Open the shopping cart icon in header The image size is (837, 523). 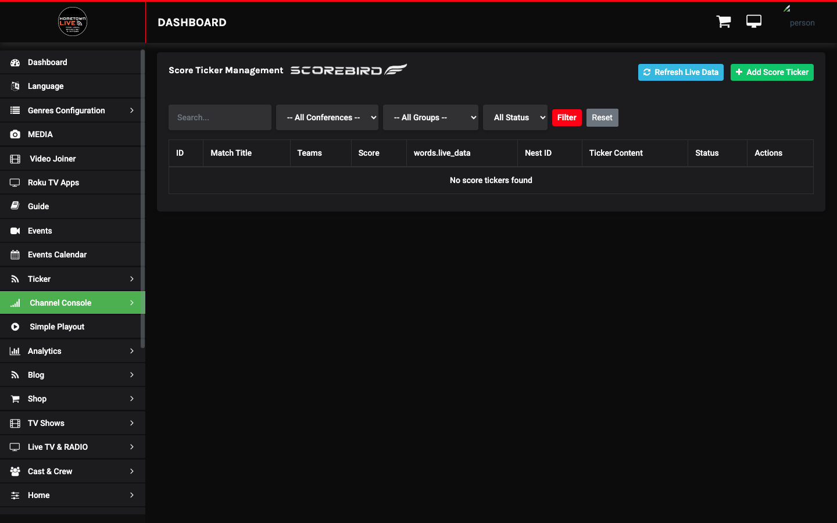click(x=724, y=22)
